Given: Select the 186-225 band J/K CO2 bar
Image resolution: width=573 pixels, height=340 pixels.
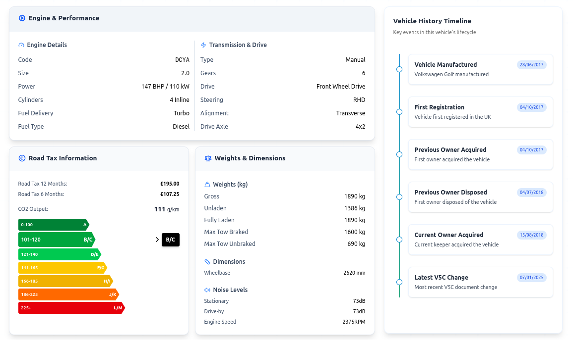Looking at the screenshot, I should tap(68, 294).
